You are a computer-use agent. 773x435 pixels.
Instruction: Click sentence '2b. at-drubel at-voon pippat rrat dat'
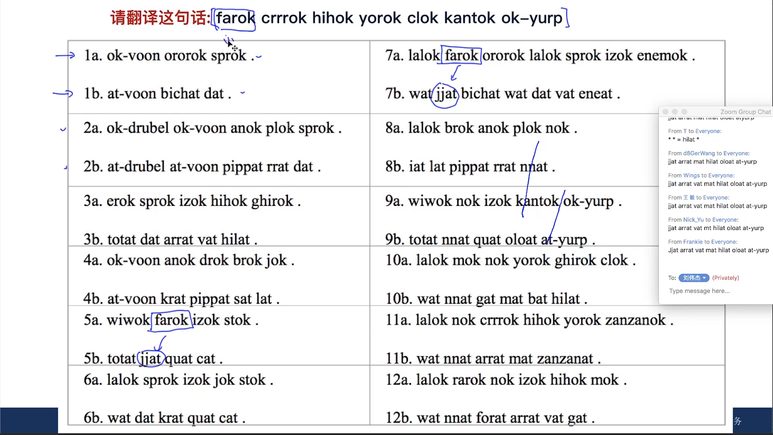[x=202, y=166]
